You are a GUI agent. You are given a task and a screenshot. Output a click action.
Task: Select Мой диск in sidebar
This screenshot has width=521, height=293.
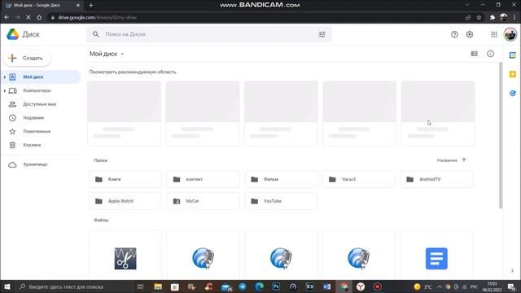point(41,77)
